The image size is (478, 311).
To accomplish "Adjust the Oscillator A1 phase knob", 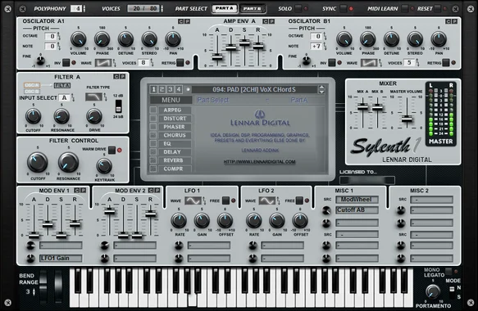I will coord(102,39).
